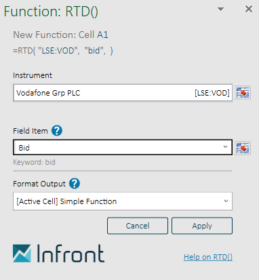
Task: Click the [LSE:VOD] ticker text
Action: pyautogui.click(x=212, y=93)
